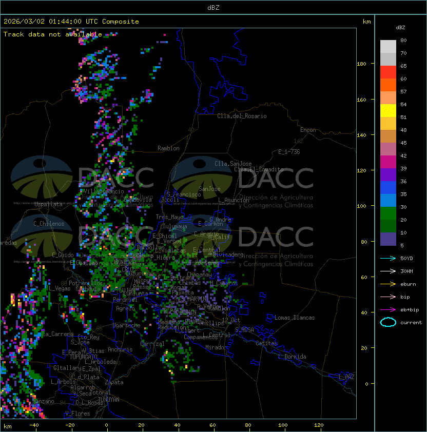Click the dBZ title at top
This screenshot has height=432, width=427.
point(213,7)
